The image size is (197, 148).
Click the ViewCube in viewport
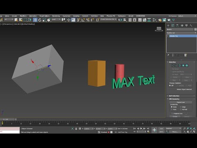[x=159, y=29]
